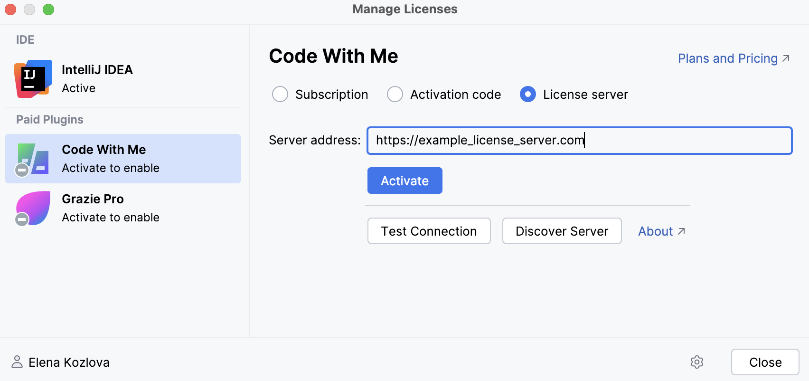Click the IntelliJ IDEA logo icon
809x381 pixels.
point(33,79)
